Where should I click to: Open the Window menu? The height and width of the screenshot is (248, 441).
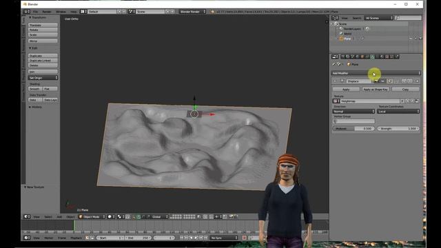point(61,12)
